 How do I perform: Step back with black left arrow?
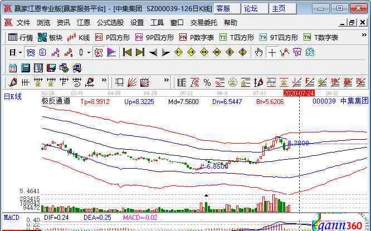[153, 52]
